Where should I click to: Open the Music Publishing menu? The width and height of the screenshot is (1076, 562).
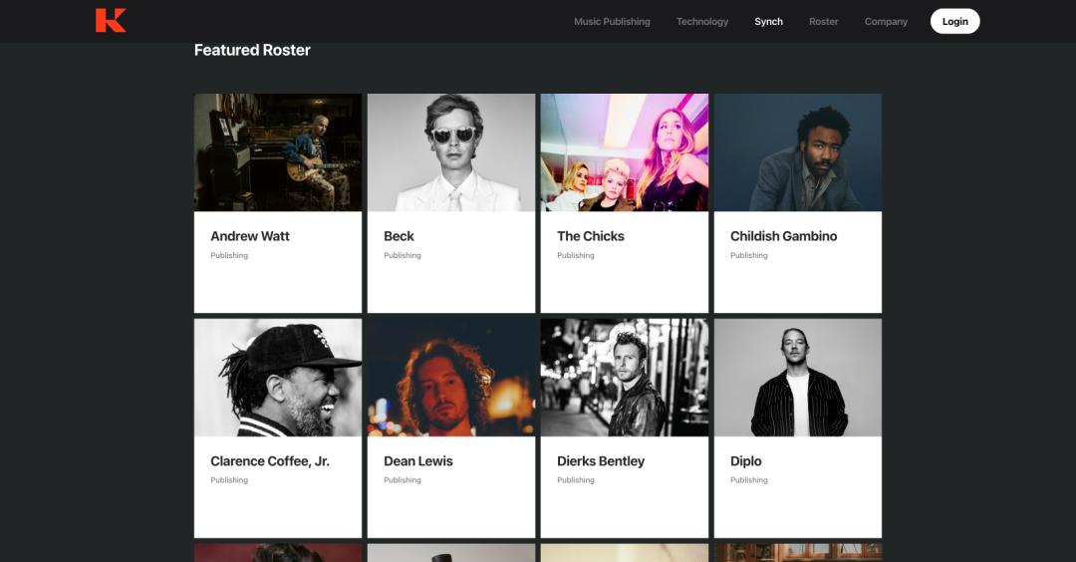pos(612,21)
